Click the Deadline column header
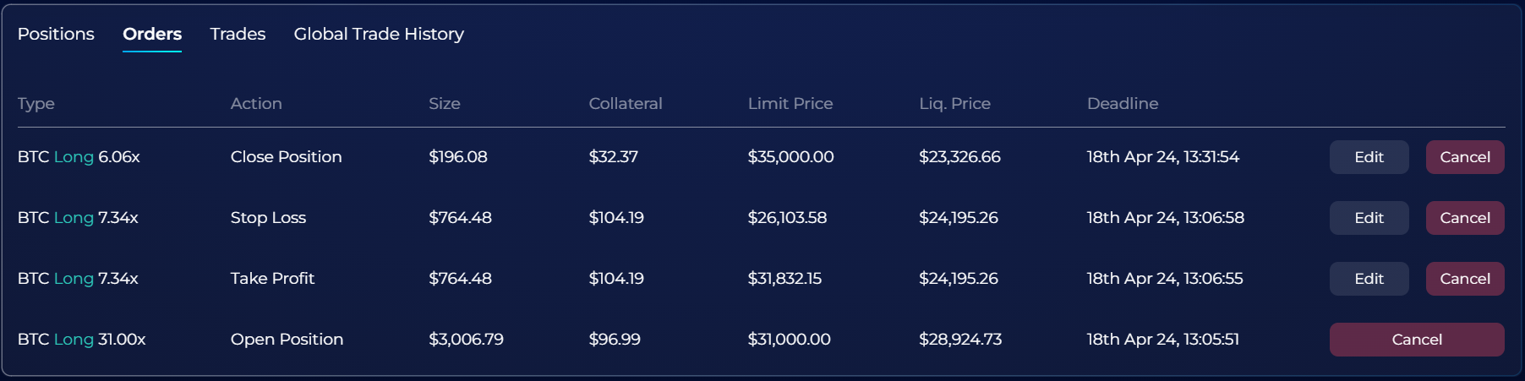This screenshot has height=381, width=1525. tap(1122, 103)
